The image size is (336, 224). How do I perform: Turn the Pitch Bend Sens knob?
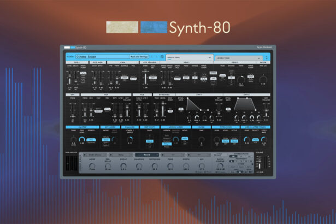[217, 139]
